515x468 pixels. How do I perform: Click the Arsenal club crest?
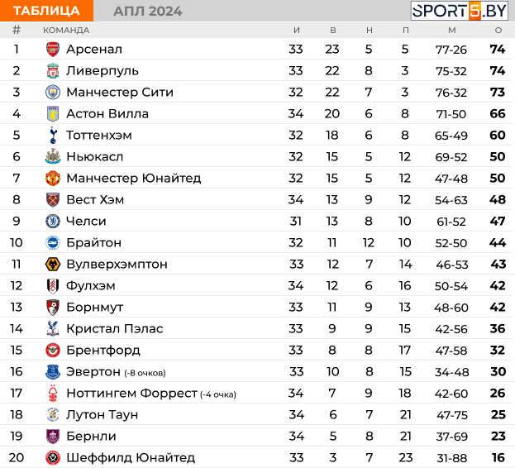tap(53, 50)
